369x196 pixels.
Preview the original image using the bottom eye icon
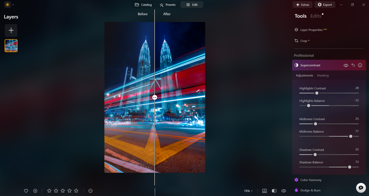[x=283, y=191]
